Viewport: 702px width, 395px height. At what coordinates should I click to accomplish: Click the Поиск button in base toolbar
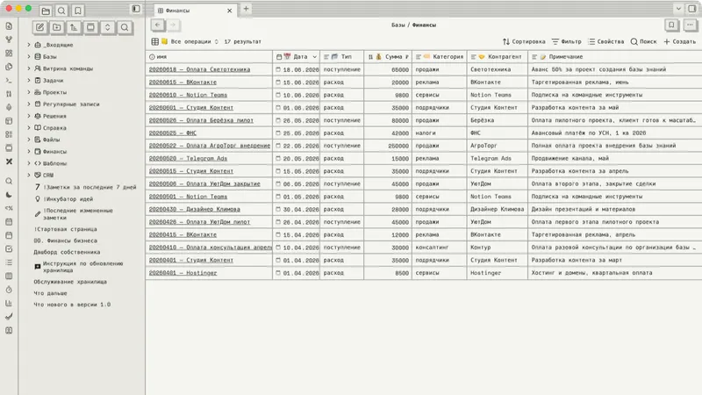click(x=643, y=41)
